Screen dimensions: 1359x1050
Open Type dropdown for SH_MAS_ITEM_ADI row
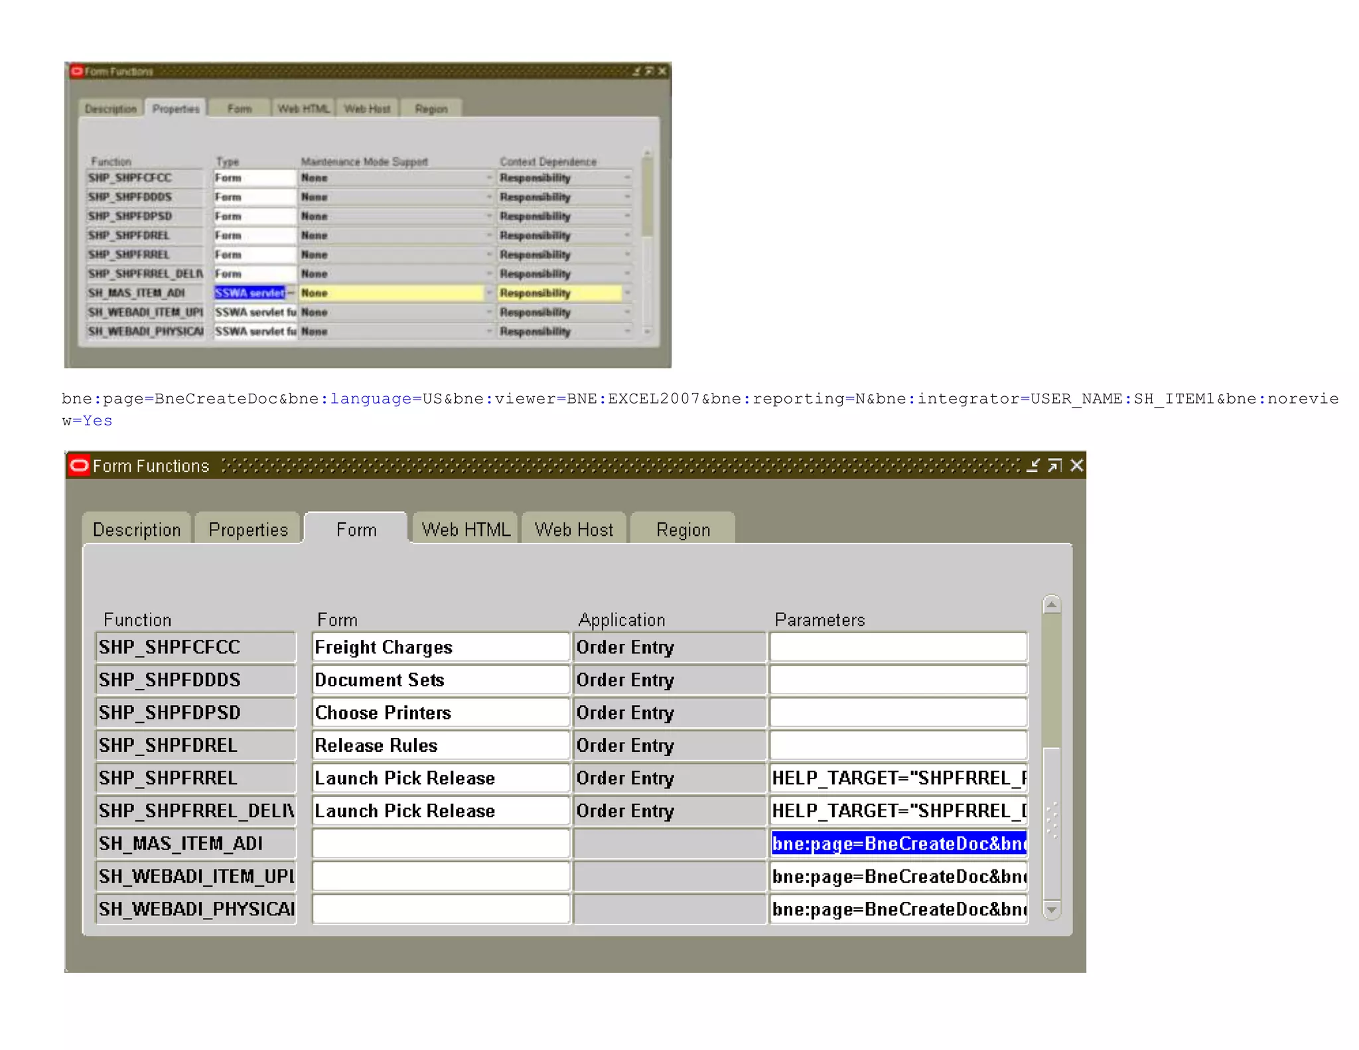click(291, 293)
